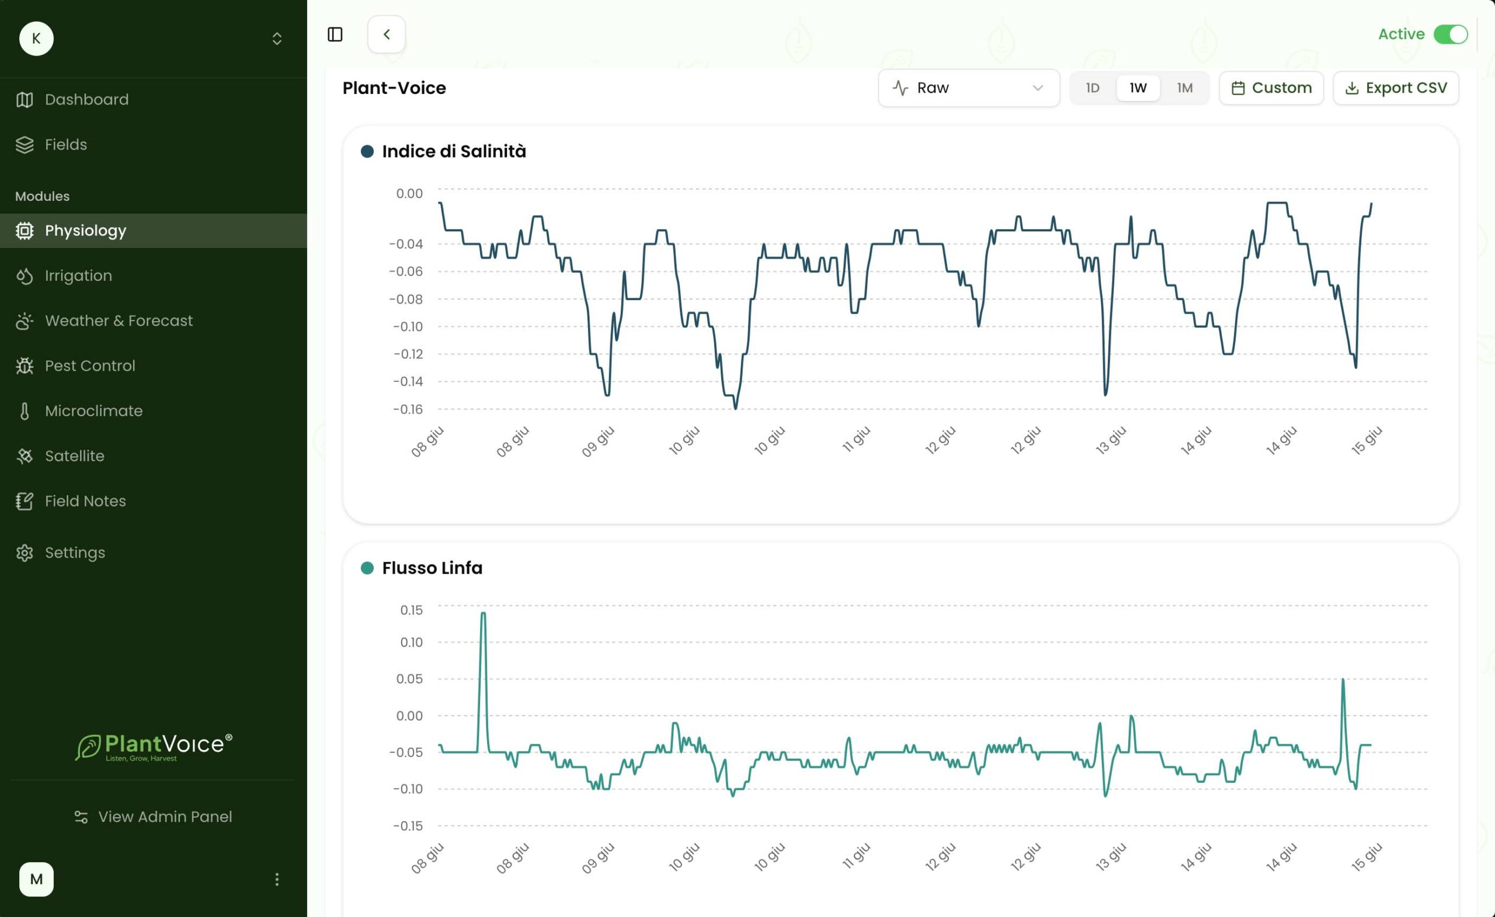Click the Indice di Salinità color dot
The image size is (1495, 917).
367,151
